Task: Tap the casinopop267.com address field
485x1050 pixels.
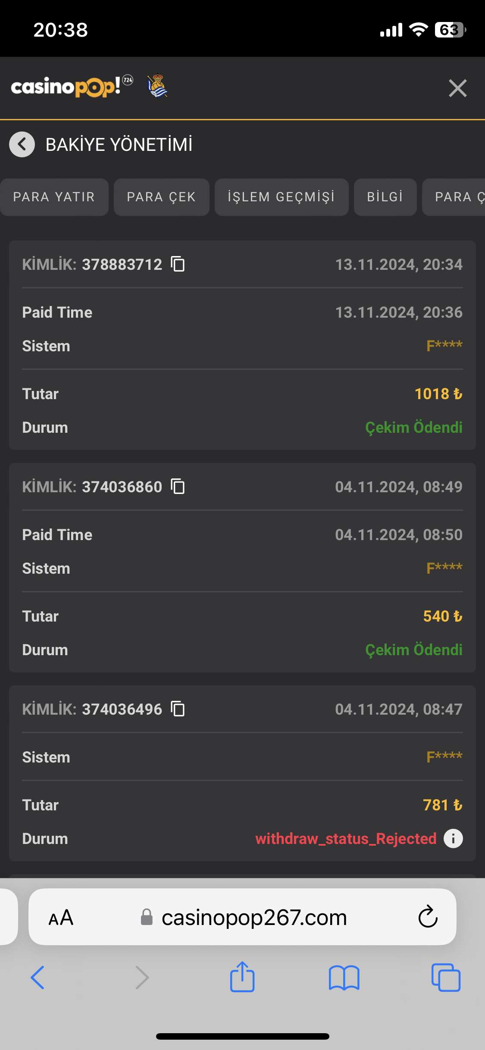Action: click(254, 918)
